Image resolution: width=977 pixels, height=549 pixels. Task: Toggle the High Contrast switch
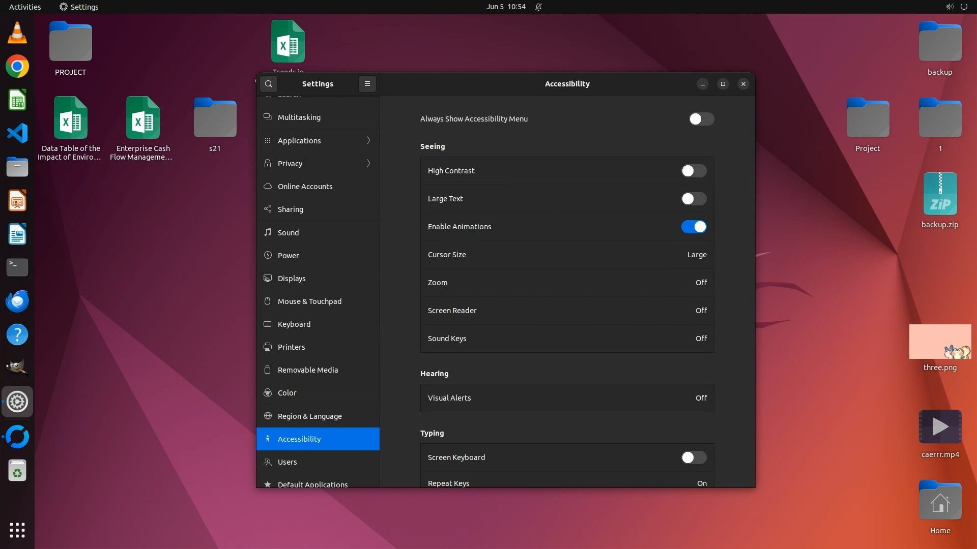[x=694, y=171]
